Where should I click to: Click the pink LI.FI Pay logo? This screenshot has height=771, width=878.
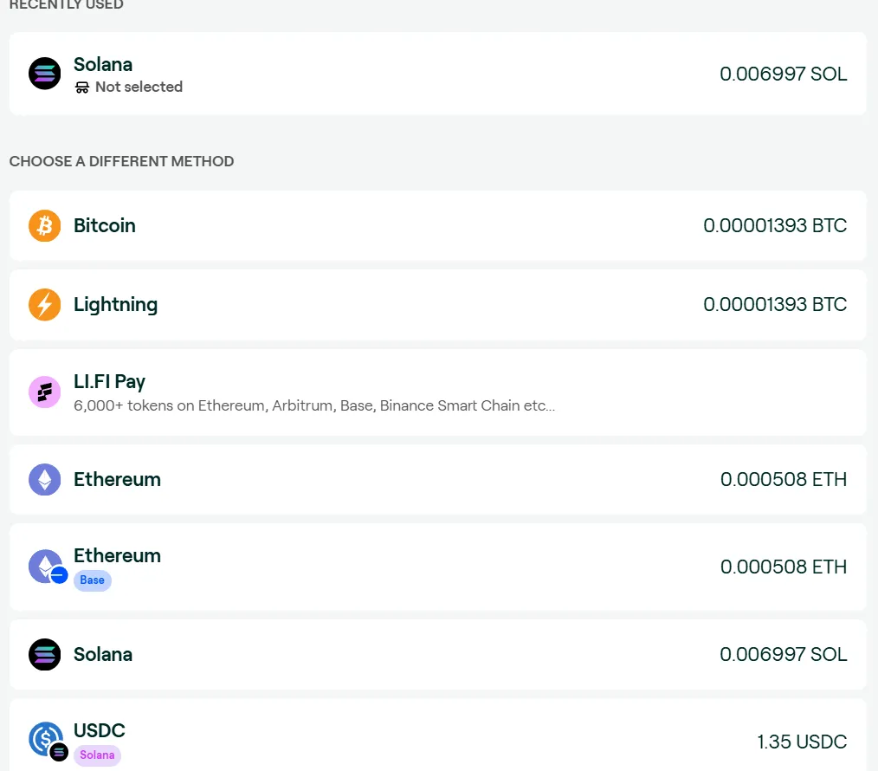coord(45,392)
